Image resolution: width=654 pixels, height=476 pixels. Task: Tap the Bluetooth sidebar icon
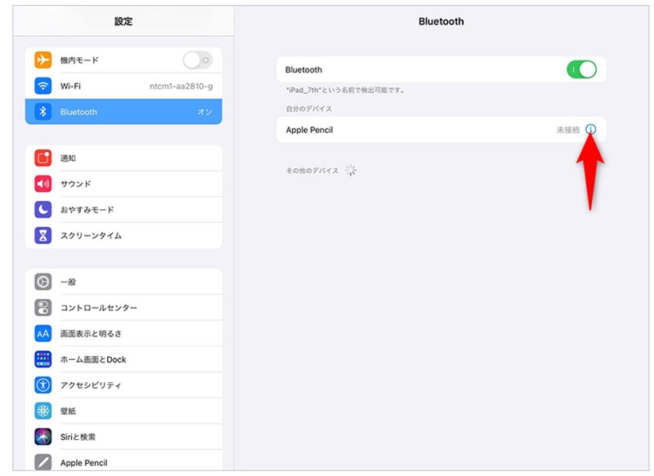point(43,112)
